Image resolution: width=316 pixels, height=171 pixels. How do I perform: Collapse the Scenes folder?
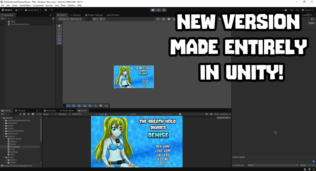[3, 136]
